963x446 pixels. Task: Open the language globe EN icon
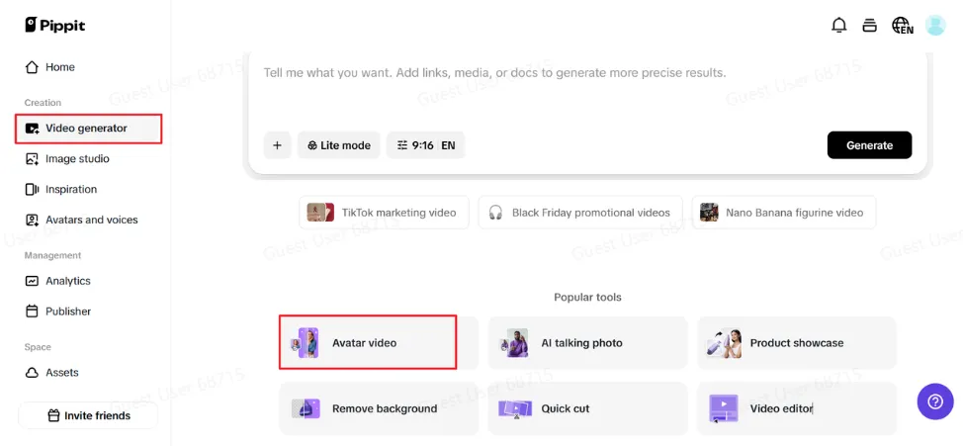[x=903, y=25]
